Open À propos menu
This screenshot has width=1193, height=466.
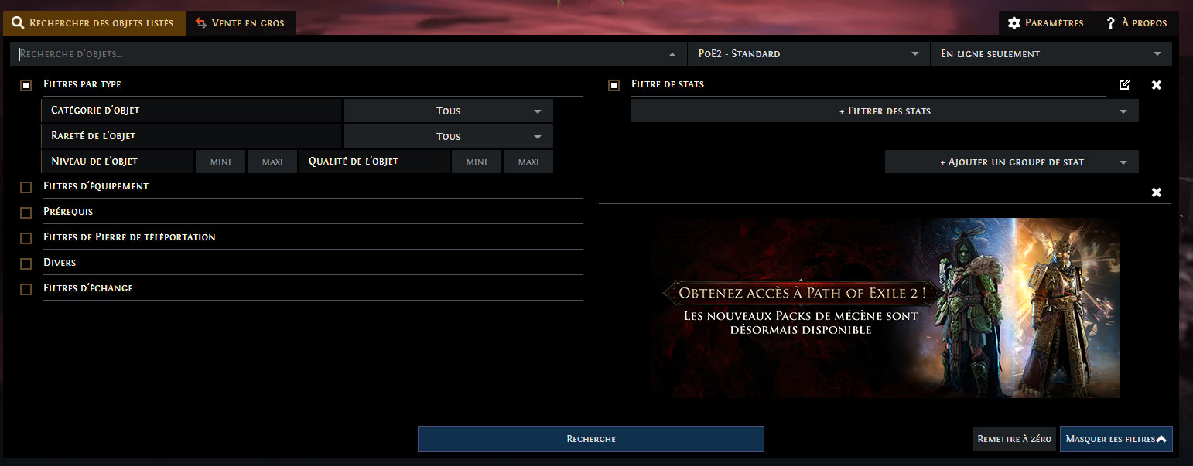[1137, 23]
